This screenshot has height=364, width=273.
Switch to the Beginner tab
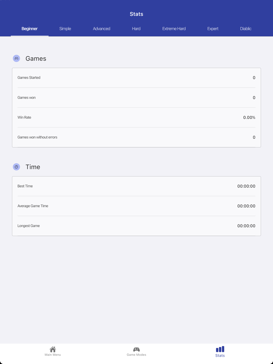(x=30, y=28)
